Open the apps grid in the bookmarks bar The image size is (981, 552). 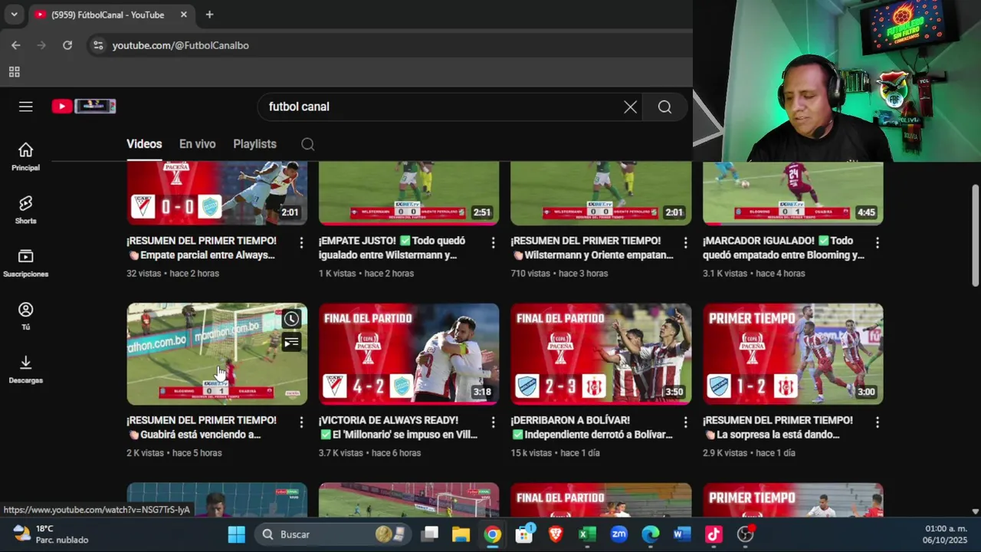[14, 72]
